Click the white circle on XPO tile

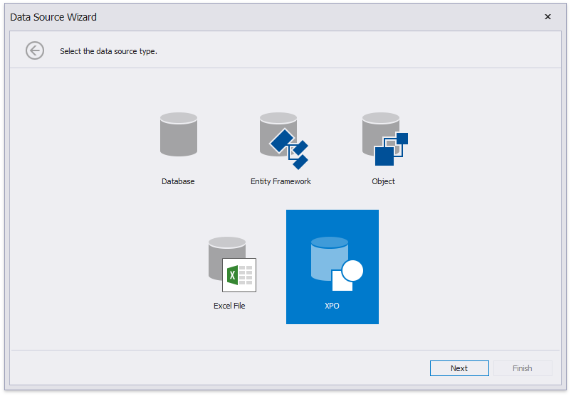pos(352,271)
